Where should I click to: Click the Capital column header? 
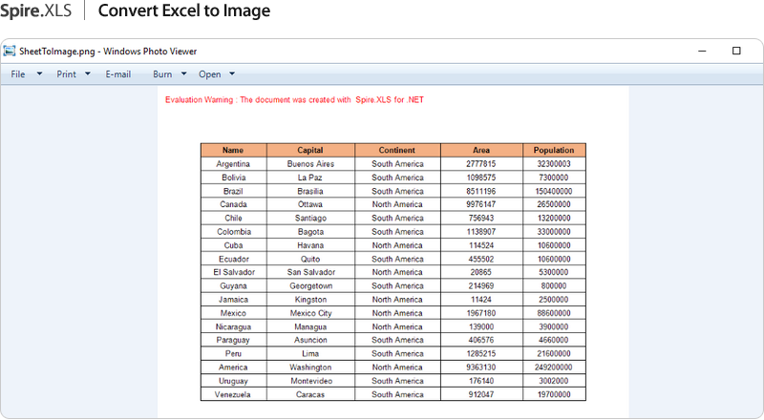(x=310, y=150)
